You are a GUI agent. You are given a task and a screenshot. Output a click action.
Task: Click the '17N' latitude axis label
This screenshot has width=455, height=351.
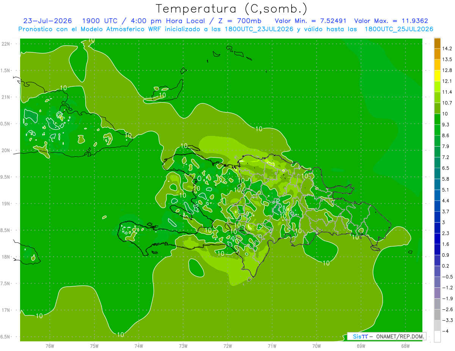point(6,310)
